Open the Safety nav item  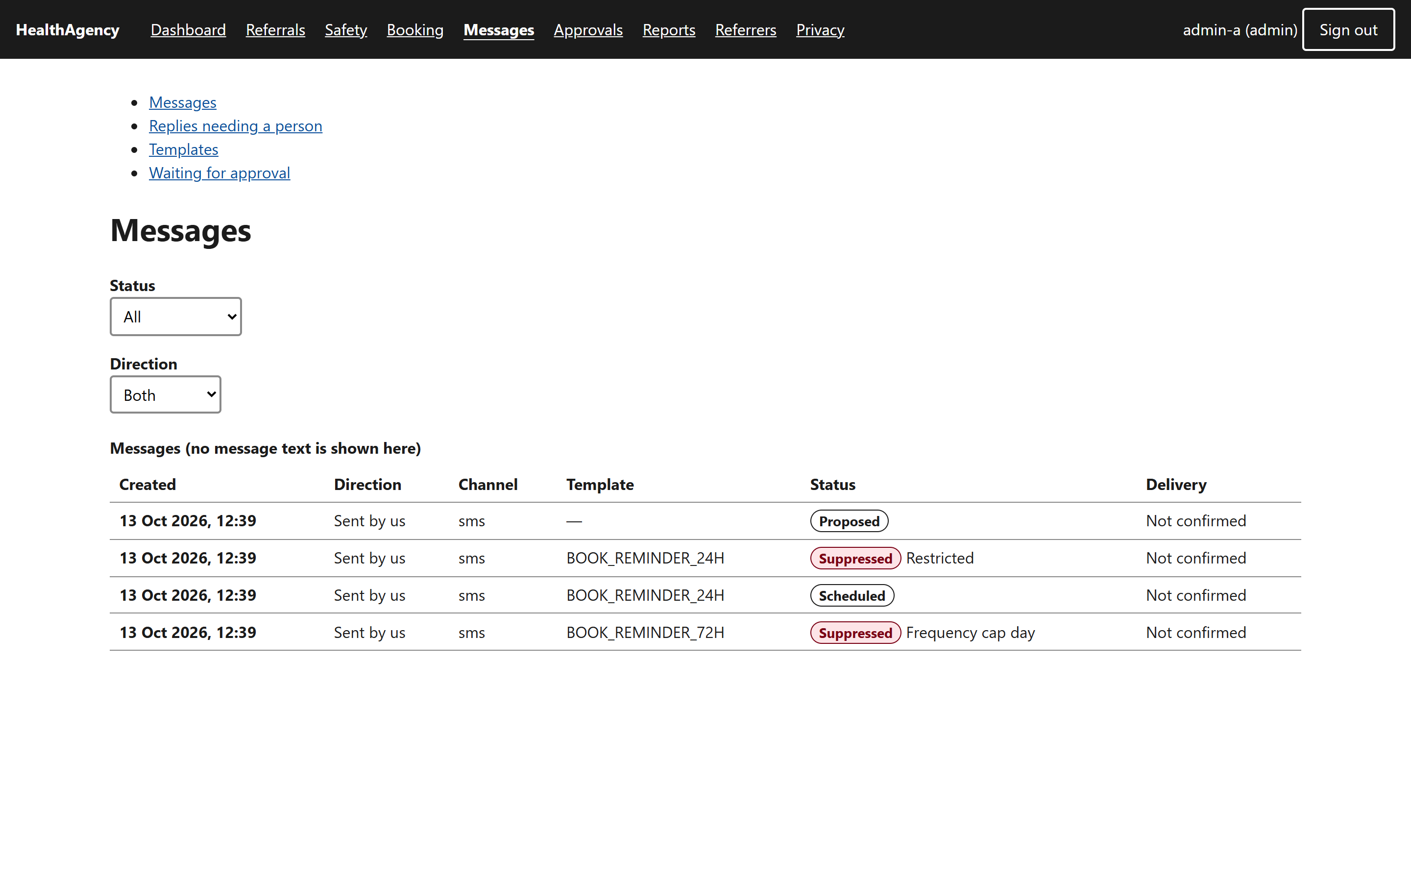[346, 30]
